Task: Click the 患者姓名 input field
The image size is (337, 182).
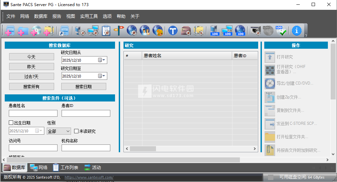Action: pyautogui.click(x=33, y=113)
